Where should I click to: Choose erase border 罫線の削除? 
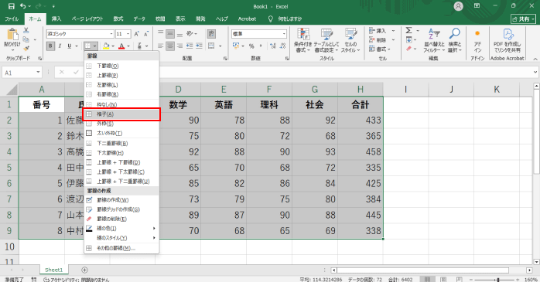click(121, 219)
